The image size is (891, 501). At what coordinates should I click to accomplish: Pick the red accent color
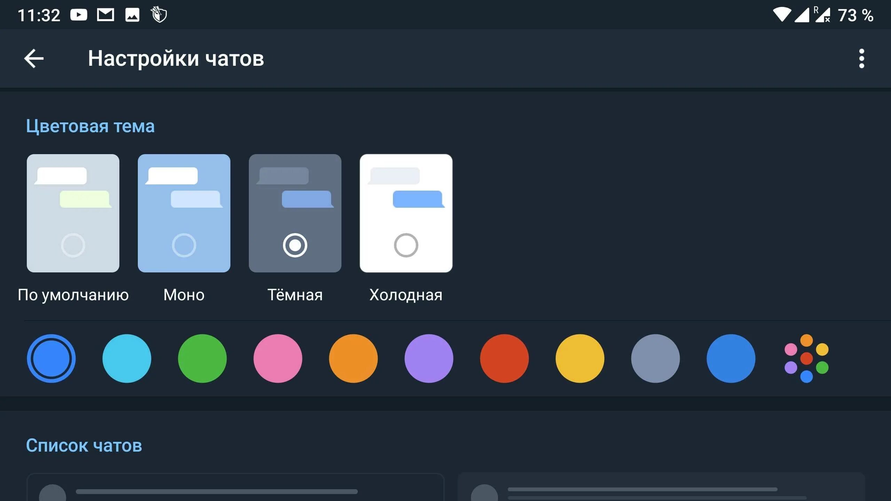pos(504,358)
